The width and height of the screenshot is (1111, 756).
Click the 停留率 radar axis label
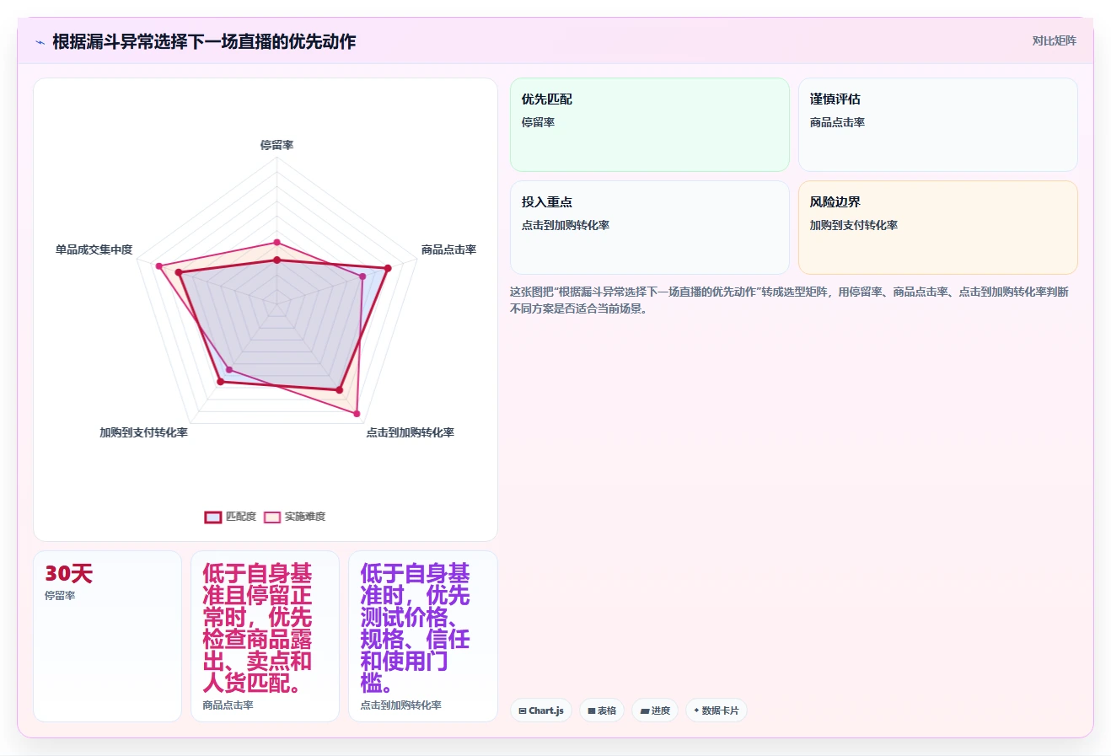pyautogui.click(x=276, y=145)
